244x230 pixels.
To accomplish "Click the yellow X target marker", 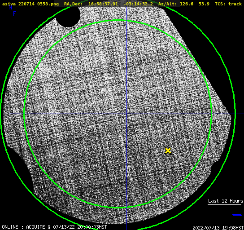I will 168,151.
